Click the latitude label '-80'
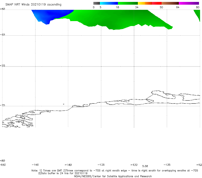The image size is (202, 178). click(2, 160)
